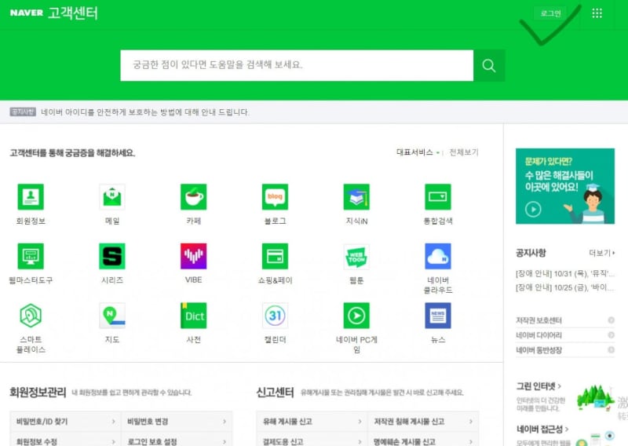Open the 10/31 장애 안내 notice
Viewport: 628px width, 446px height.
coord(564,274)
